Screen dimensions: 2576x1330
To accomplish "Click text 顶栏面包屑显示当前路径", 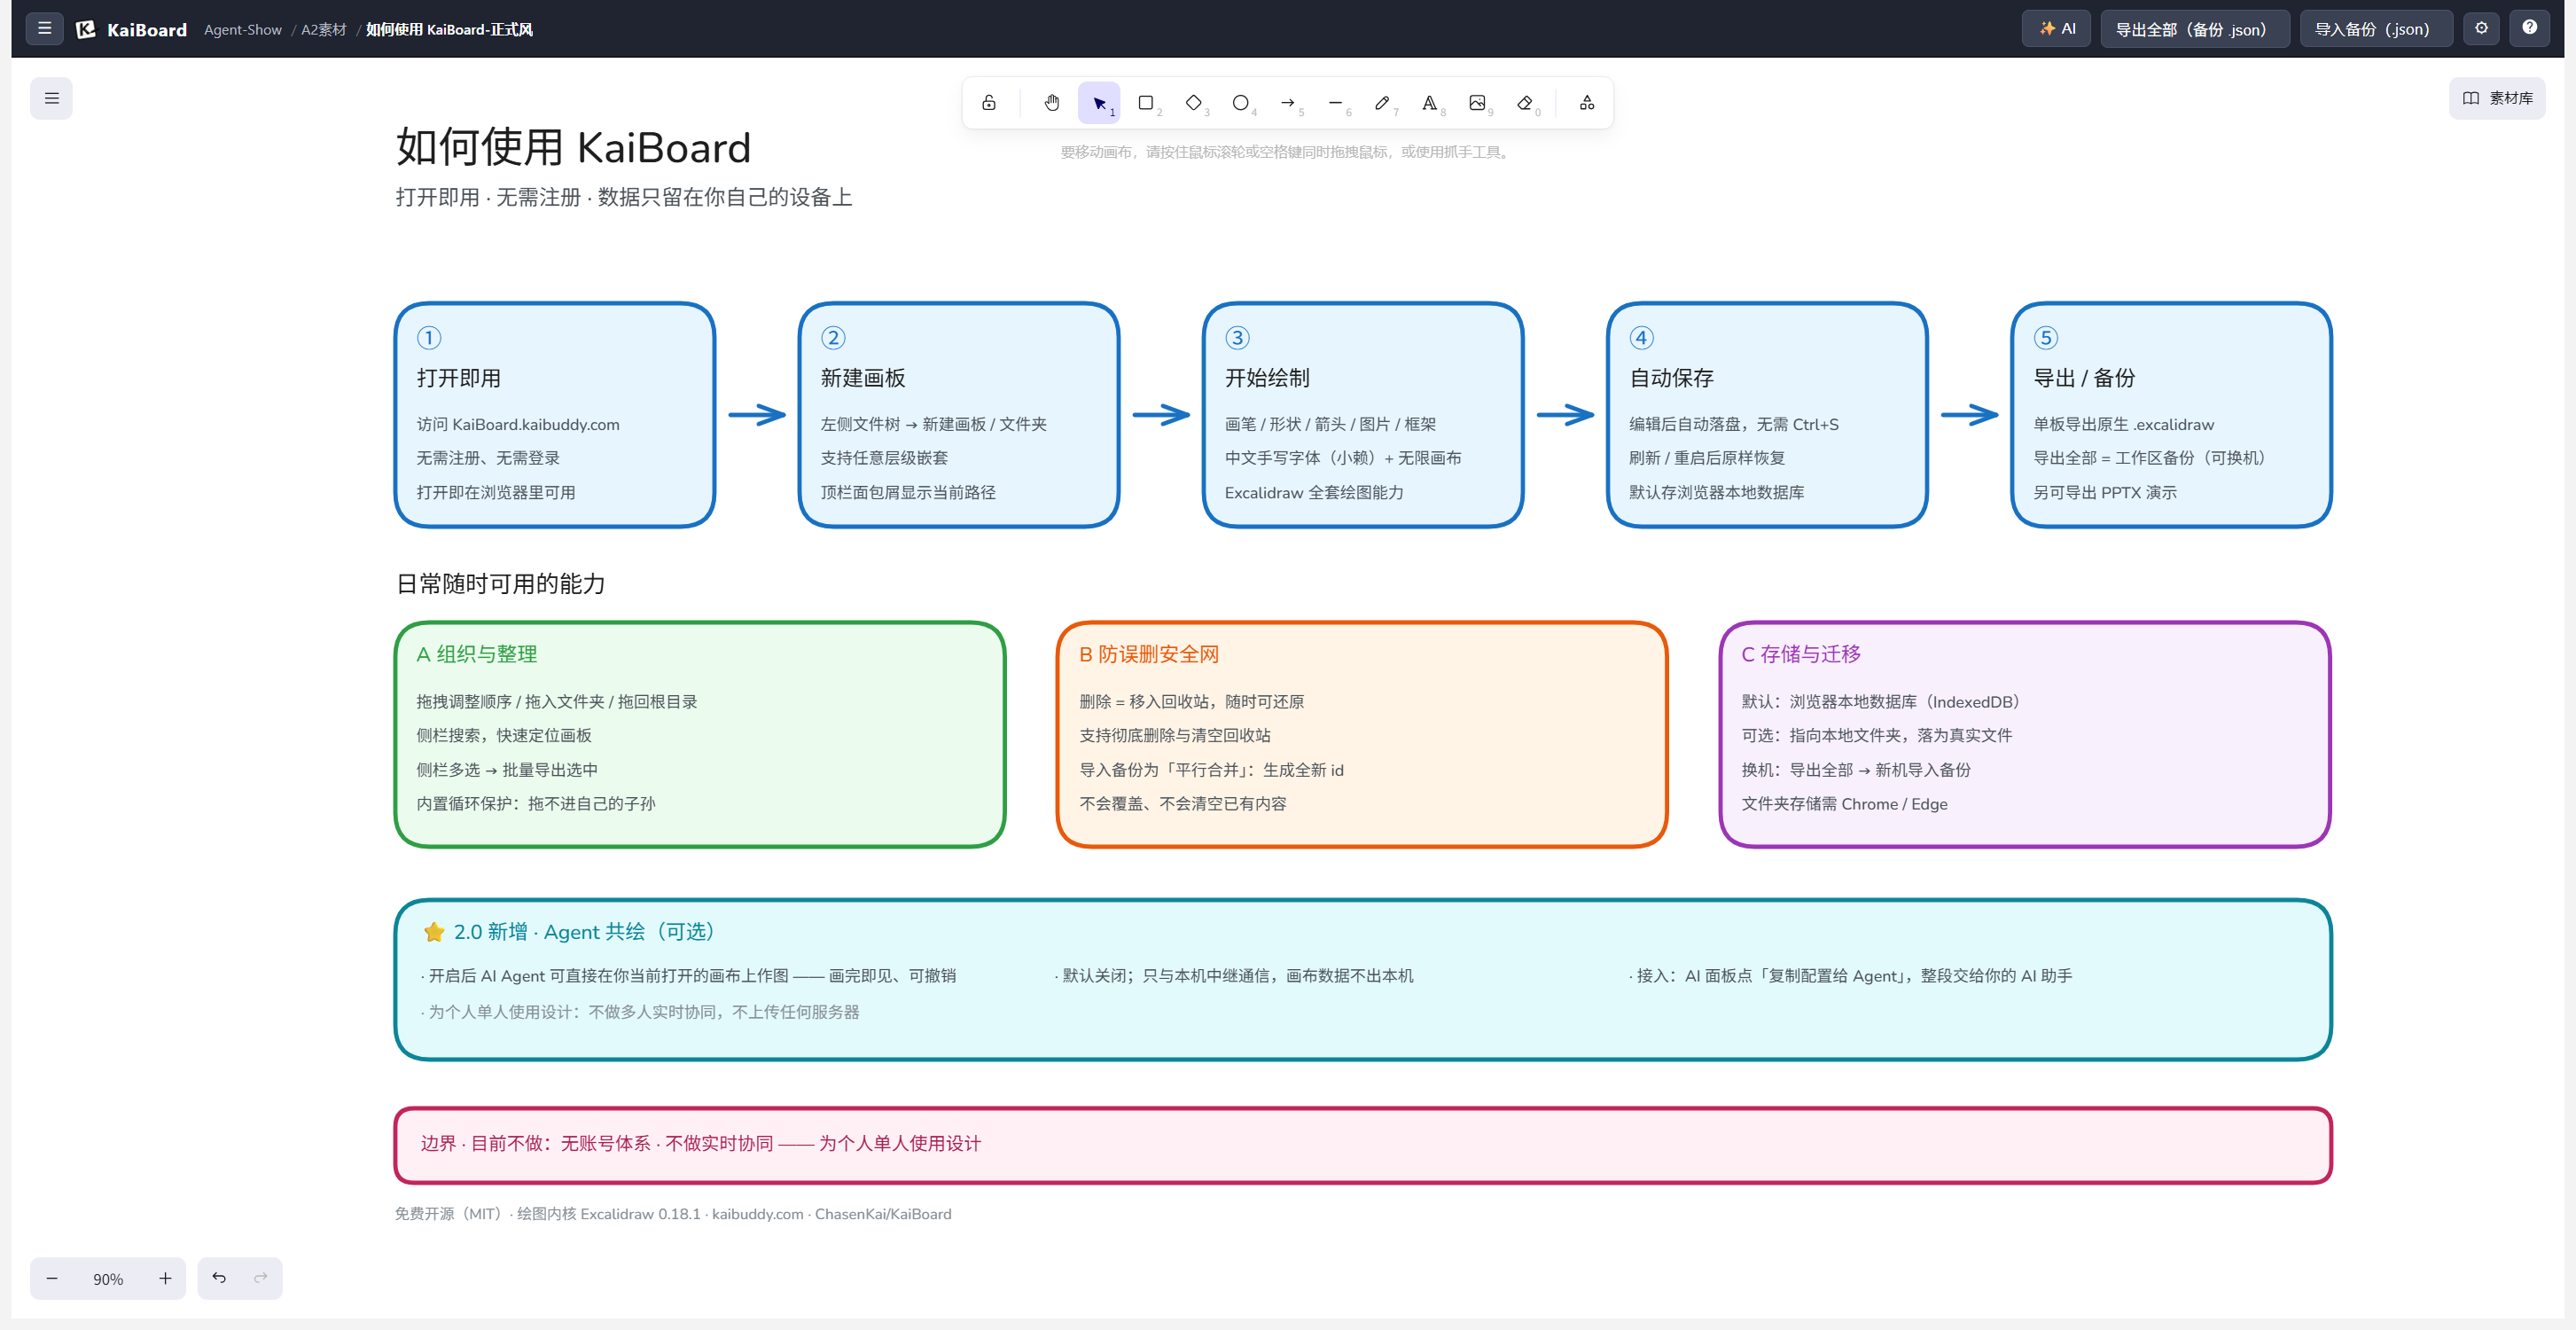I will 908,492.
